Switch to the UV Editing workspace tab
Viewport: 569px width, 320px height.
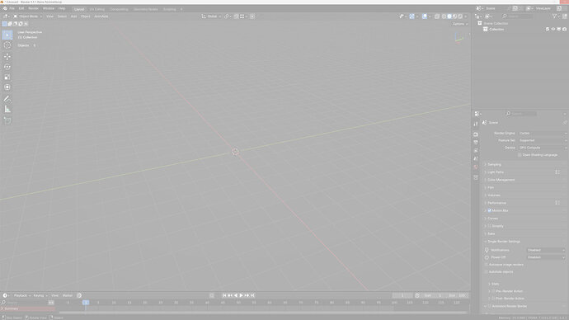(96, 9)
